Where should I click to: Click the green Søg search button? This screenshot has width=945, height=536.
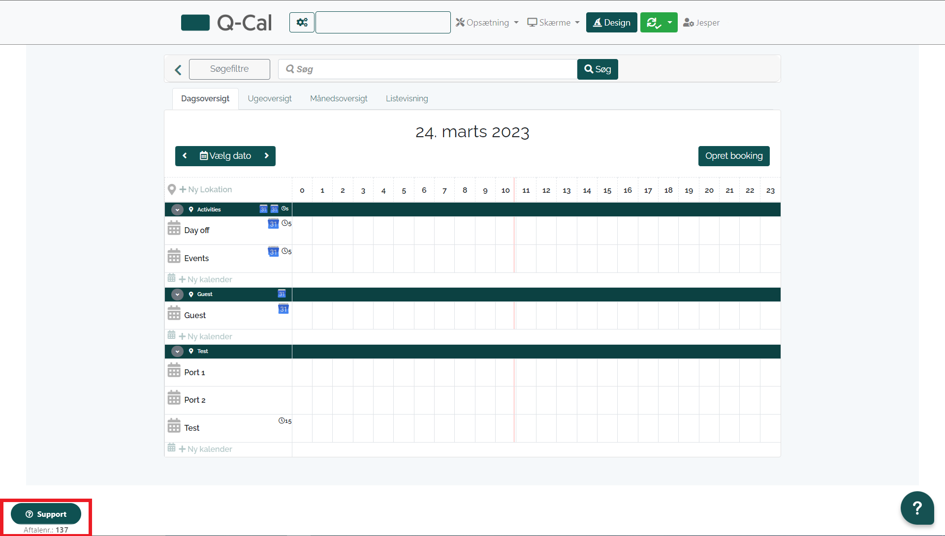coord(598,69)
